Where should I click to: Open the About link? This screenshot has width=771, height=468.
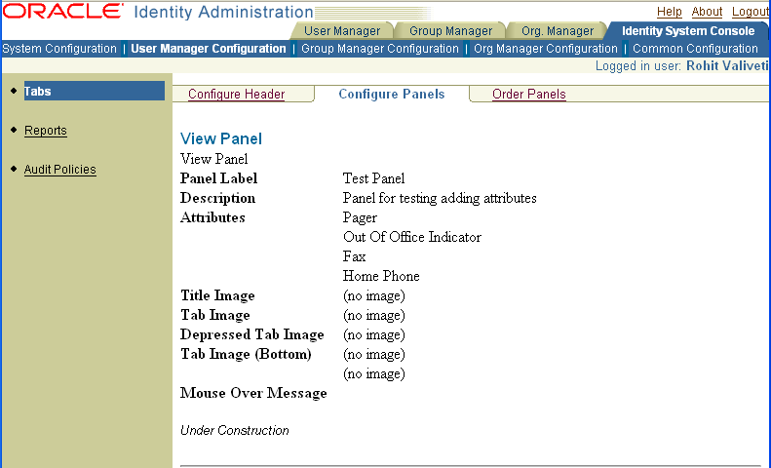coord(707,12)
